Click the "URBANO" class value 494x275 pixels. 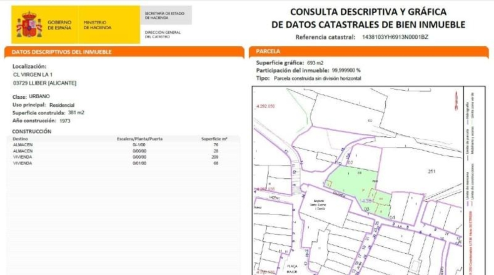click(39, 96)
